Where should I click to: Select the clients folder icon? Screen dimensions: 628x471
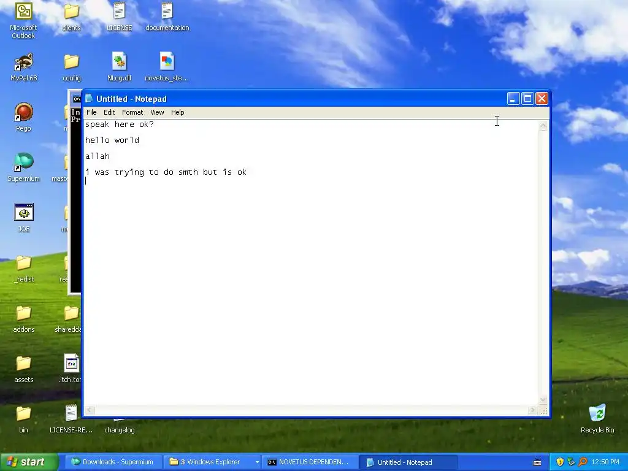71,17
